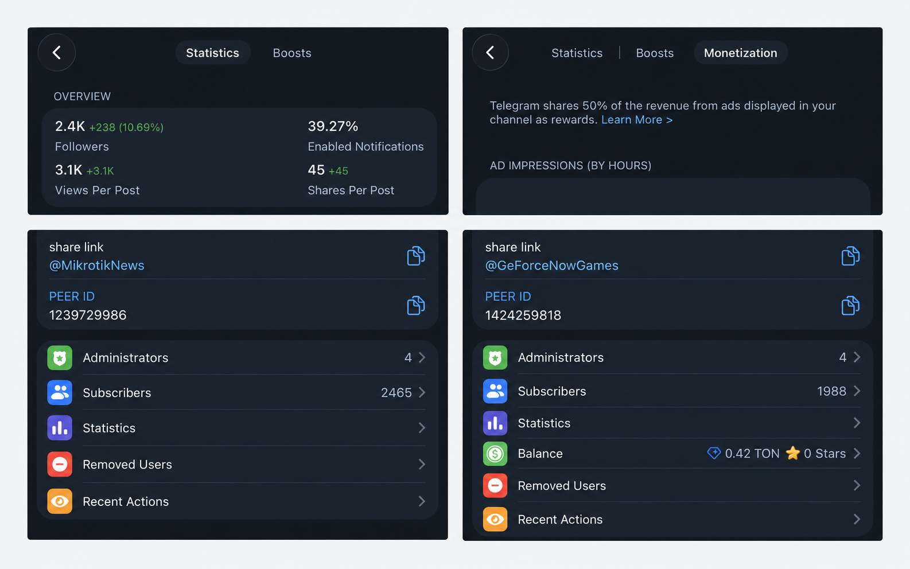
Task: Click PEER ID label in GeForceNowGames panel
Action: click(x=508, y=297)
